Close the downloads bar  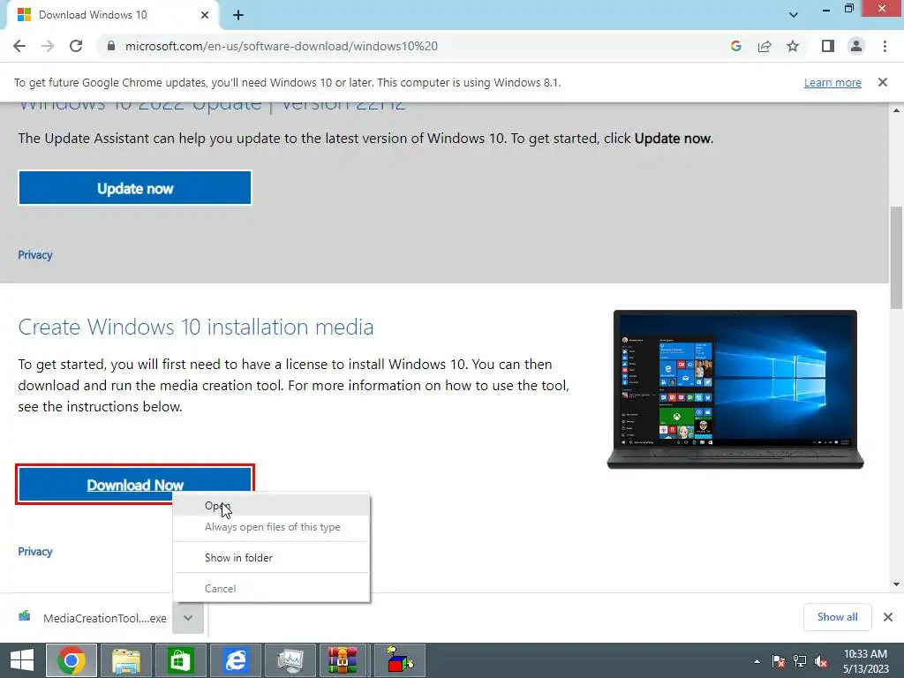(888, 617)
